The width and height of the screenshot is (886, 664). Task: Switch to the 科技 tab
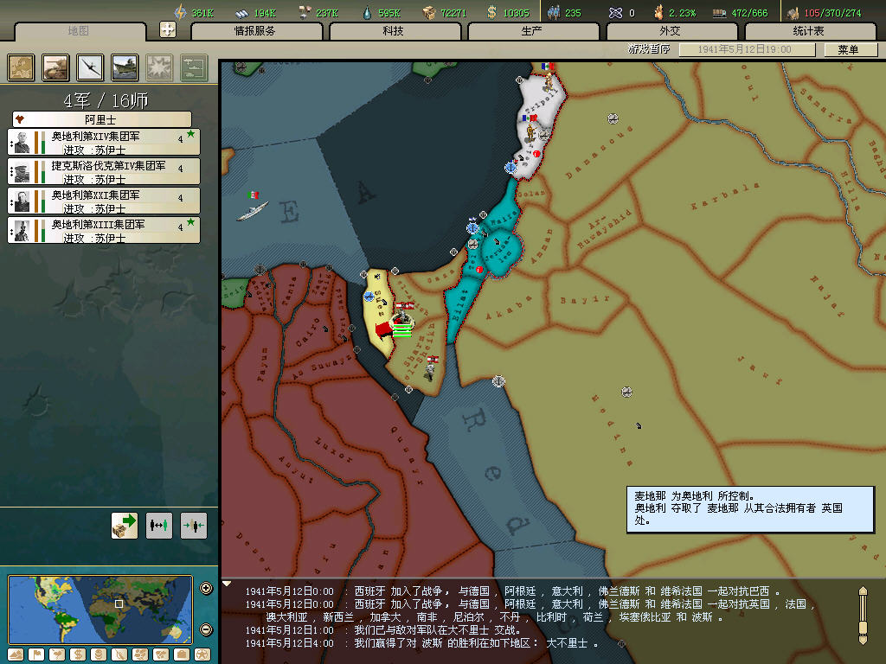point(395,31)
